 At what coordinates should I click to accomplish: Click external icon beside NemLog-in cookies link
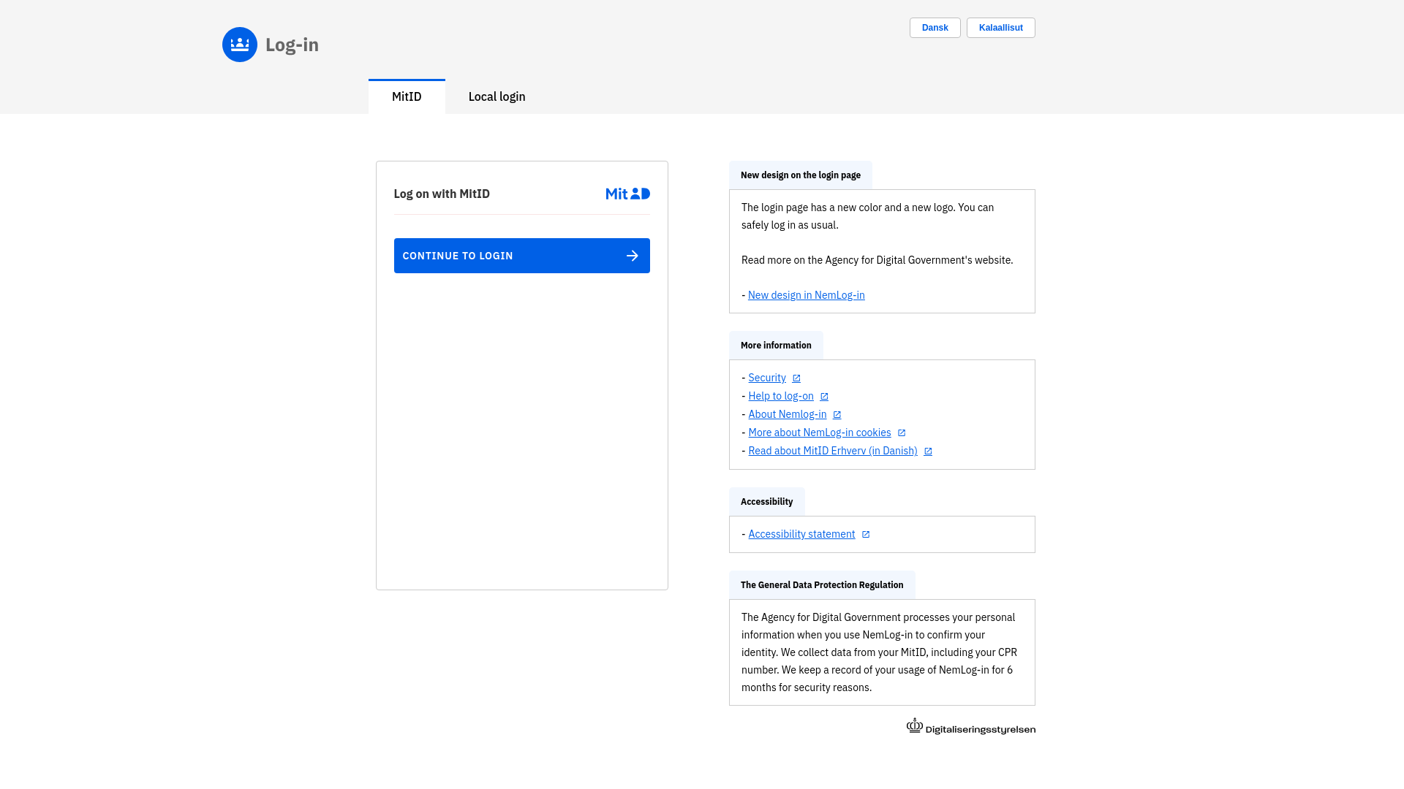(902, 433)
